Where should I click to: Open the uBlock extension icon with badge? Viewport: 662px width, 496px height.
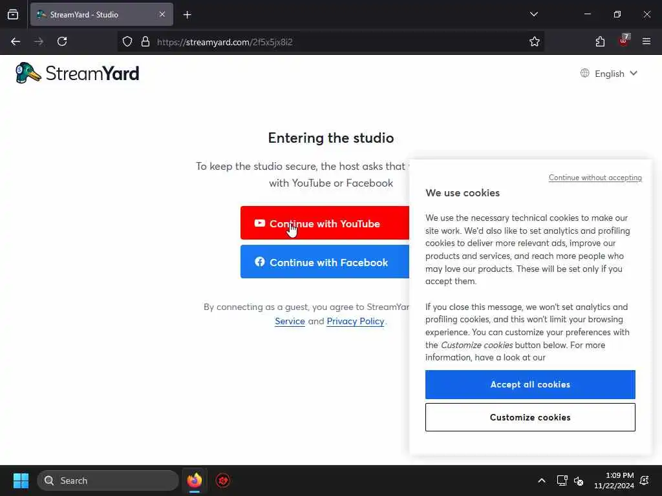pyautogui.click(x=624, y=41)
